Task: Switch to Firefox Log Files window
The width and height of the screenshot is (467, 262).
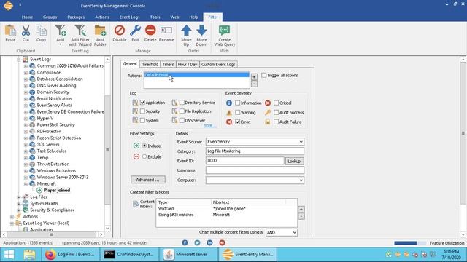Action: 70,255
